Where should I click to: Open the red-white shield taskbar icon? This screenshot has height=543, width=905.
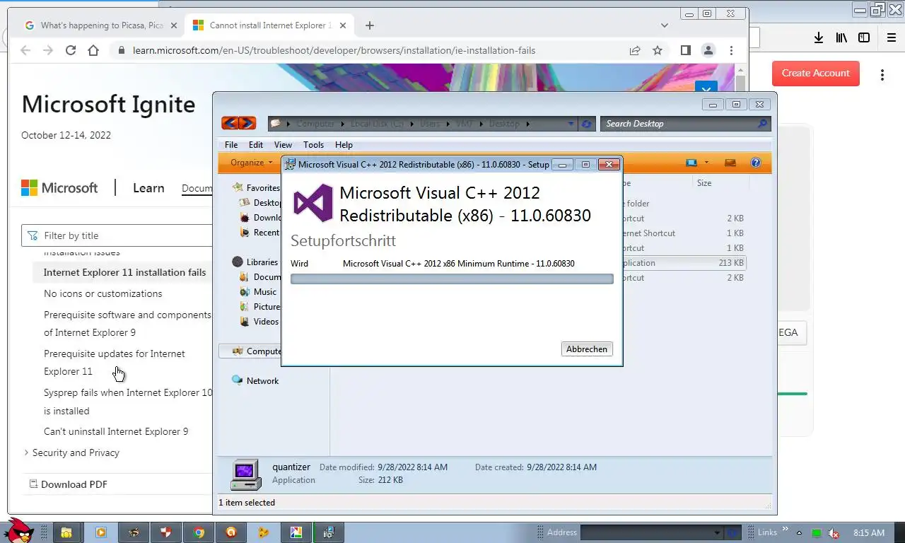tap(165, 532)
